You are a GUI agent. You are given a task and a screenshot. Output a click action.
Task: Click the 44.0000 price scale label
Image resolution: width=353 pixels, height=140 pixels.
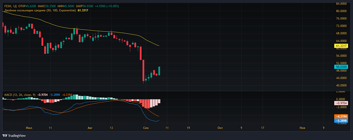341,78
